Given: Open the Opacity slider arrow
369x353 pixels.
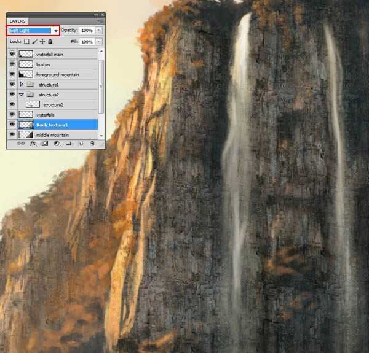Looking at the screenshot, I should [x=99, y=30].
